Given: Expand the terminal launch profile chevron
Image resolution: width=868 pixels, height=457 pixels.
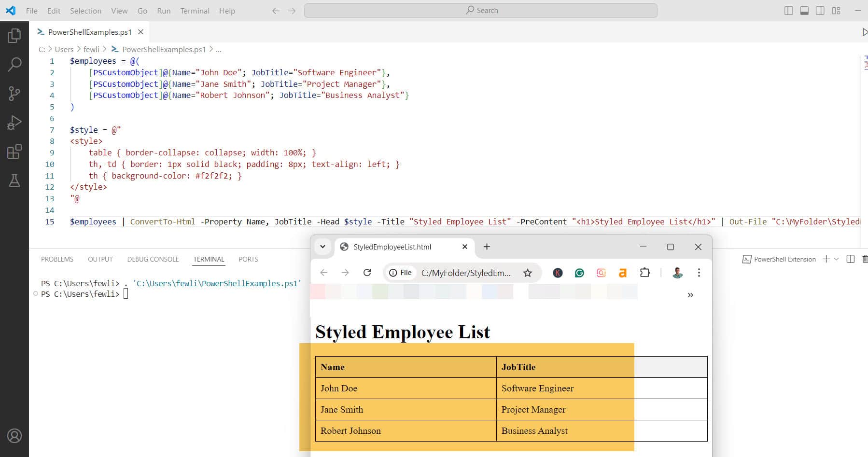Looking at the screenshot, I should (x=837, y=259).
